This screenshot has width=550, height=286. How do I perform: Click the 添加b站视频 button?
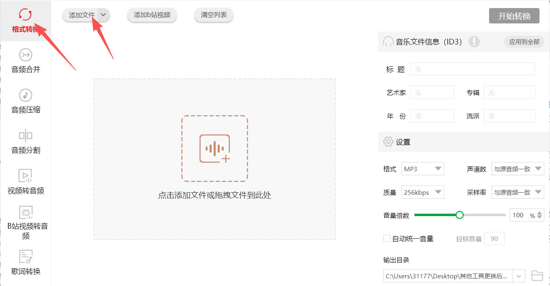(x=152, y=15)
